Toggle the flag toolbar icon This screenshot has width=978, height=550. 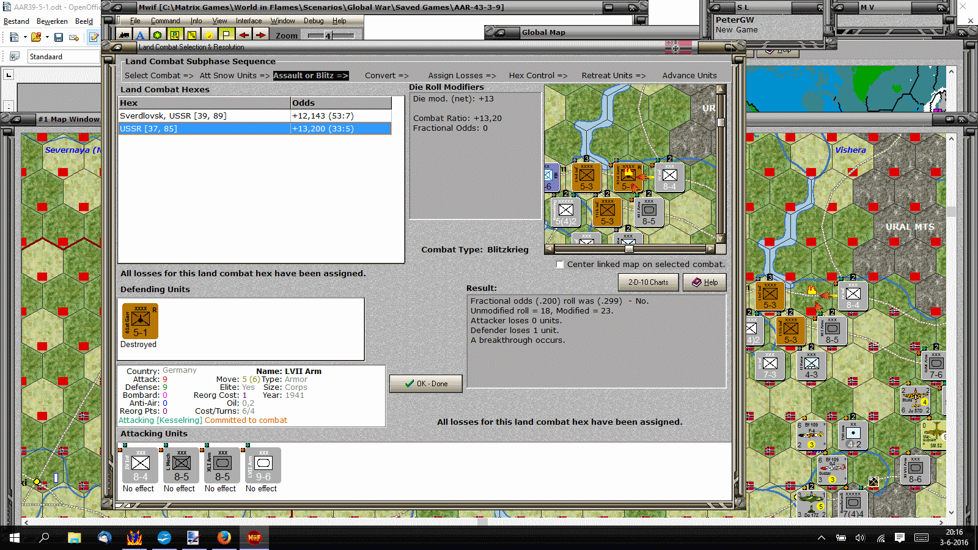coord(226,35)
